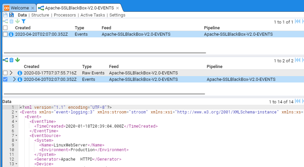Click the blue filter funnel icon
This screenshot has height=167, width=304.
(x=24, y=21)
